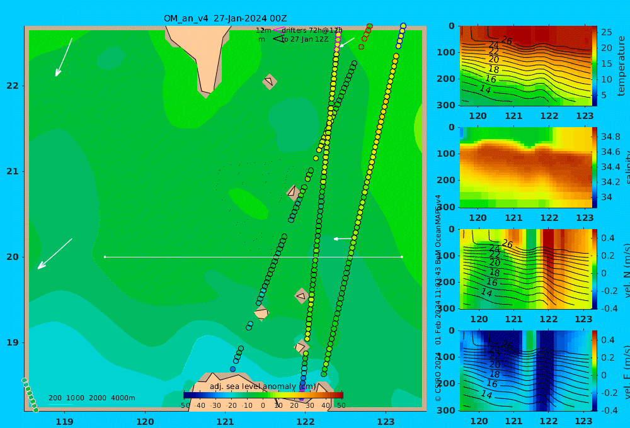Click the 'to 27 Jan 12Z' legend text

(305, 40)
